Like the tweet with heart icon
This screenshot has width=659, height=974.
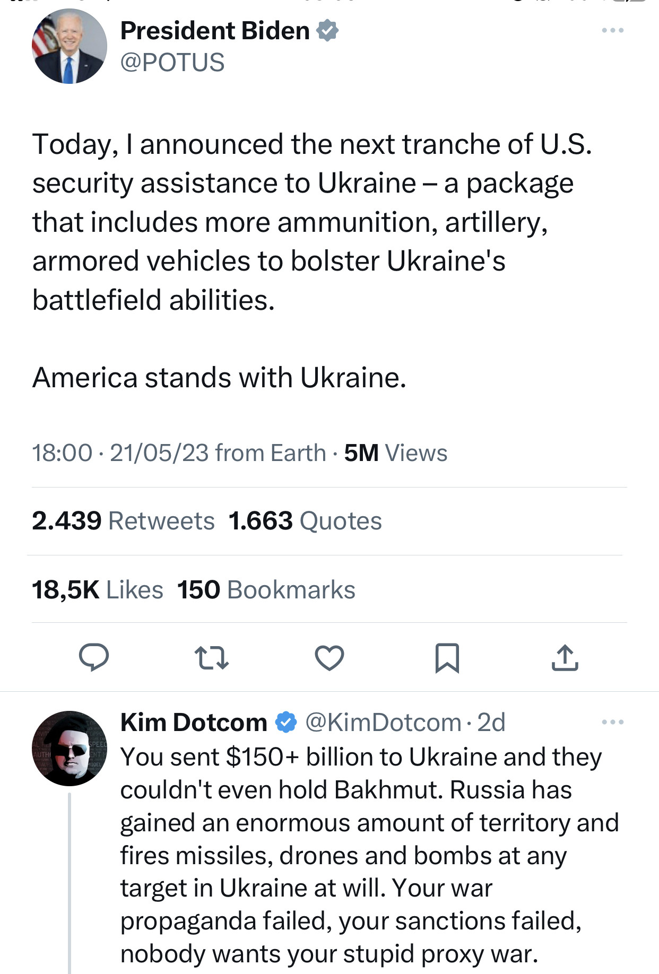[x=329, y=658]
